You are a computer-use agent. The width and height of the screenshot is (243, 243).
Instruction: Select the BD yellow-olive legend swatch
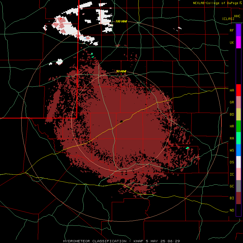(x=238, y=114)
